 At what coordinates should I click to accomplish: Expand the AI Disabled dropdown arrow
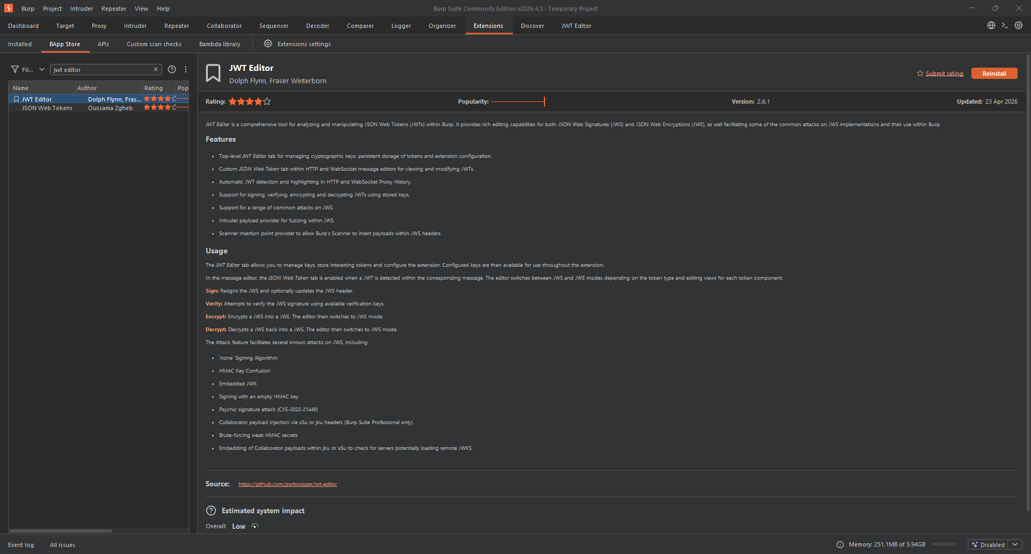pos(1015,544)
